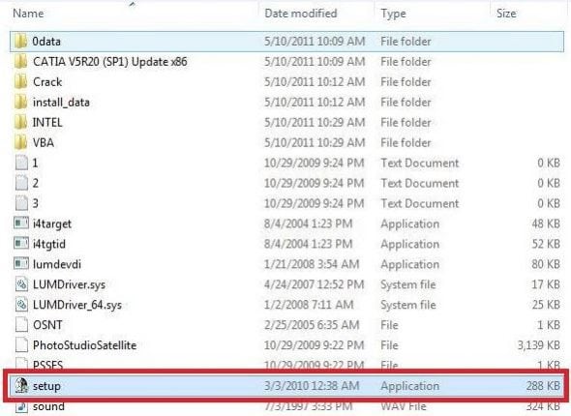This screenshot has height=416, width=571.
Task: Click the size value "80 KB"
Action: [x=546, y=264]
